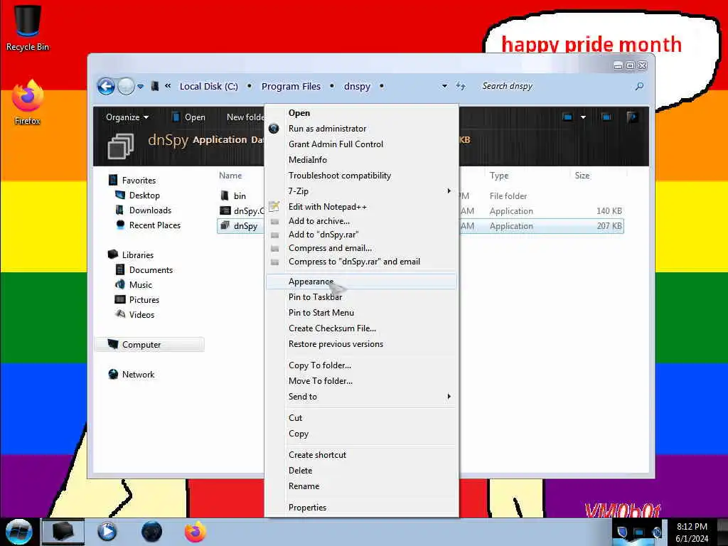Image resolution: width=728 pixels, height=546 pixels.
Task: Open the Pictures library
Action: (x=144, y=299)
